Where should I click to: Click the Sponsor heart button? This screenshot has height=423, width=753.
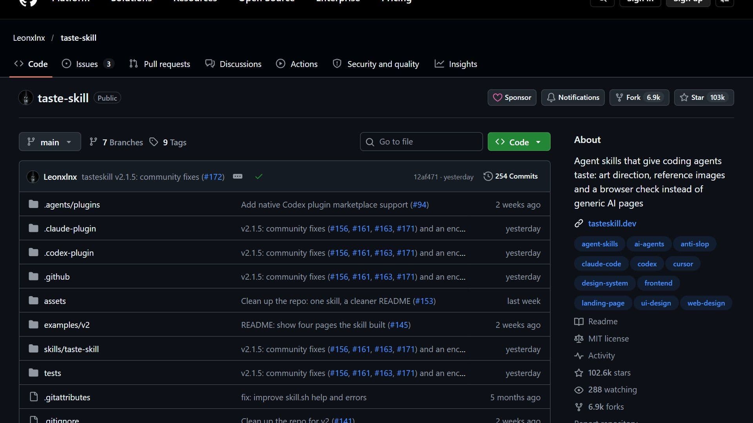(512, 98)
